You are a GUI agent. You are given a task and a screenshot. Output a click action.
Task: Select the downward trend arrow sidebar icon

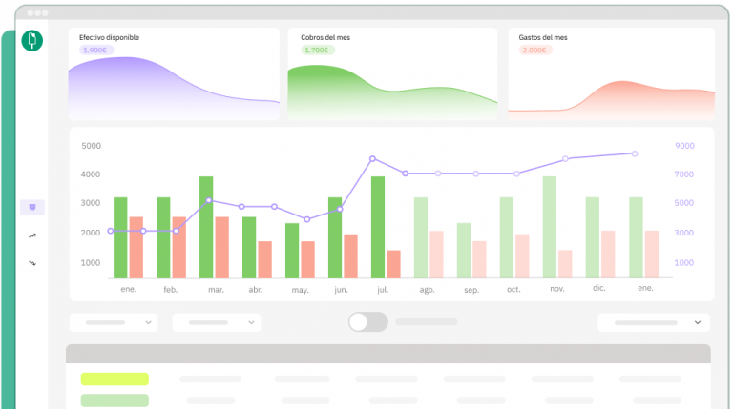click(32, 262)
